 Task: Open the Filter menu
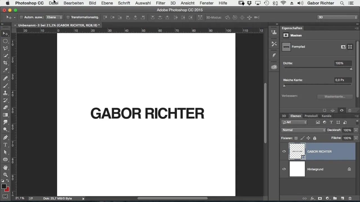161,3
